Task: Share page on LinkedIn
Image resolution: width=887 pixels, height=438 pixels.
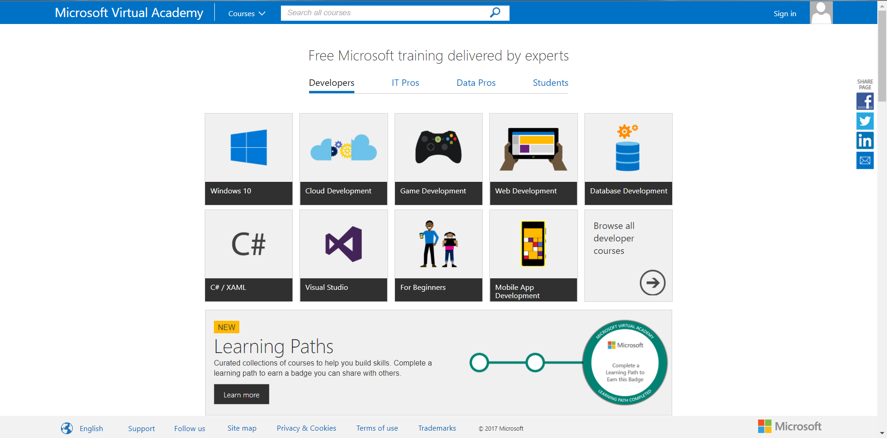Action: click(x=865, y=141)
